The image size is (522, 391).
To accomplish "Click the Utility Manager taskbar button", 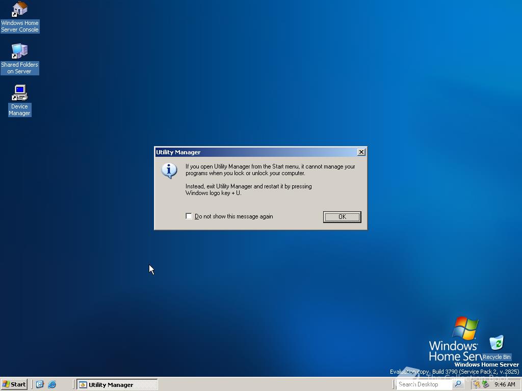I will pos(117,385).
